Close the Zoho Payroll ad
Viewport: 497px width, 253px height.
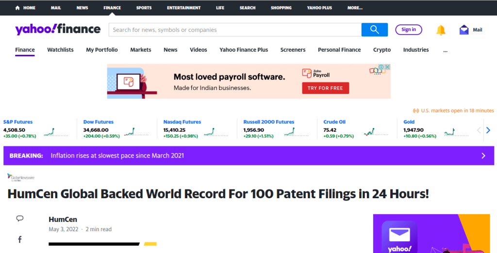click(x=387, y=67)
